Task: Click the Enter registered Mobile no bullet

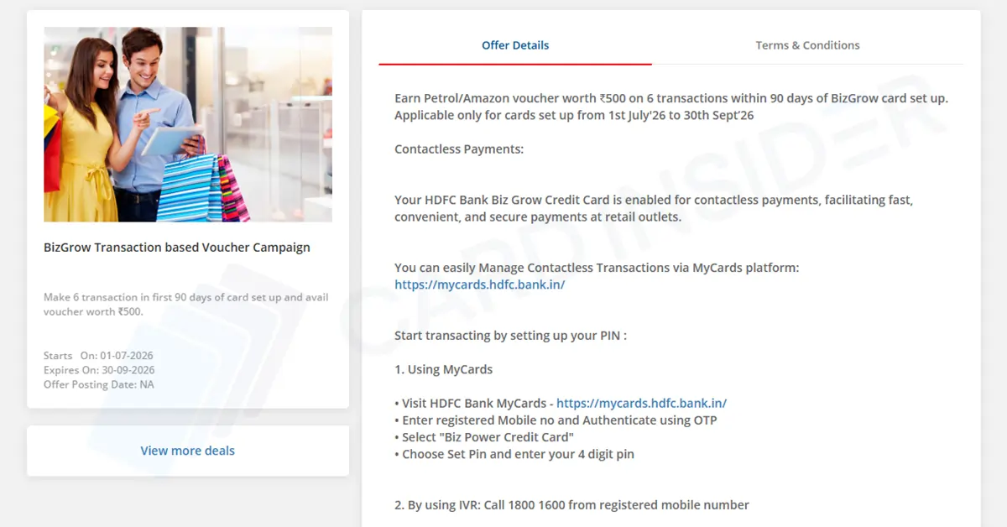Action: [556, 420]
